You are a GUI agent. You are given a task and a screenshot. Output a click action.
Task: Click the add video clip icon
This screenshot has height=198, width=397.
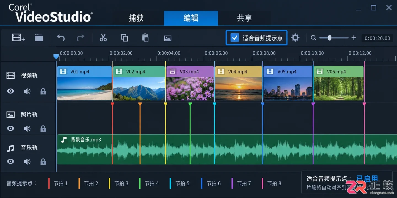(18, 38)
